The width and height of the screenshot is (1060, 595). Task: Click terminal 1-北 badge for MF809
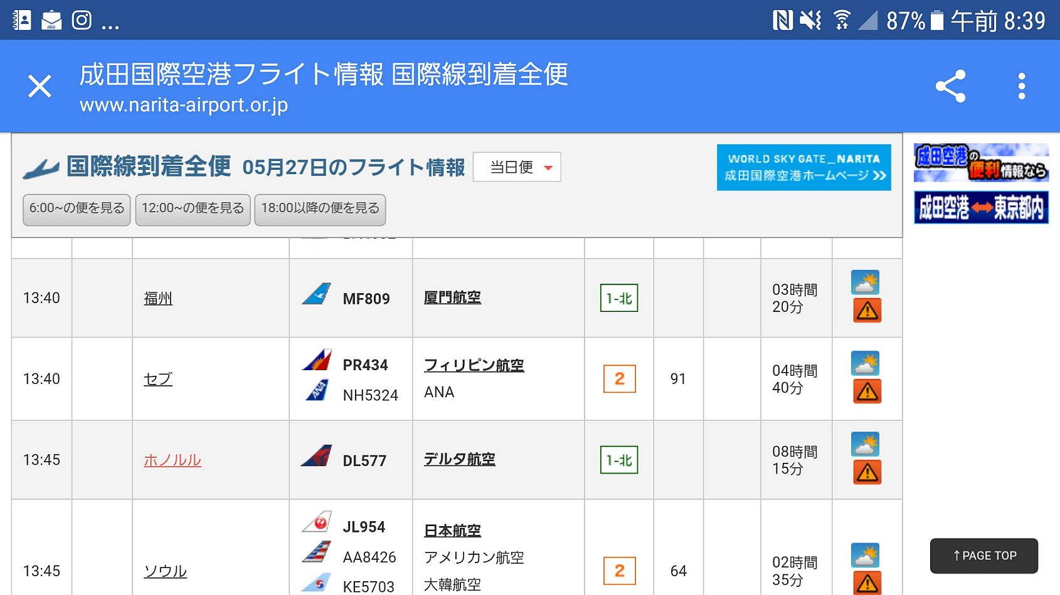pyautogui.click(x=619, y=298)
